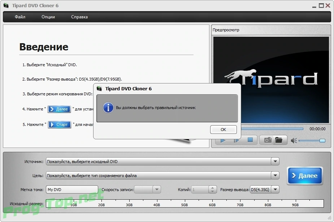Click the Предпросмотр panel label
The height and width of the screenshot is (222, 334).
(226, 30)
